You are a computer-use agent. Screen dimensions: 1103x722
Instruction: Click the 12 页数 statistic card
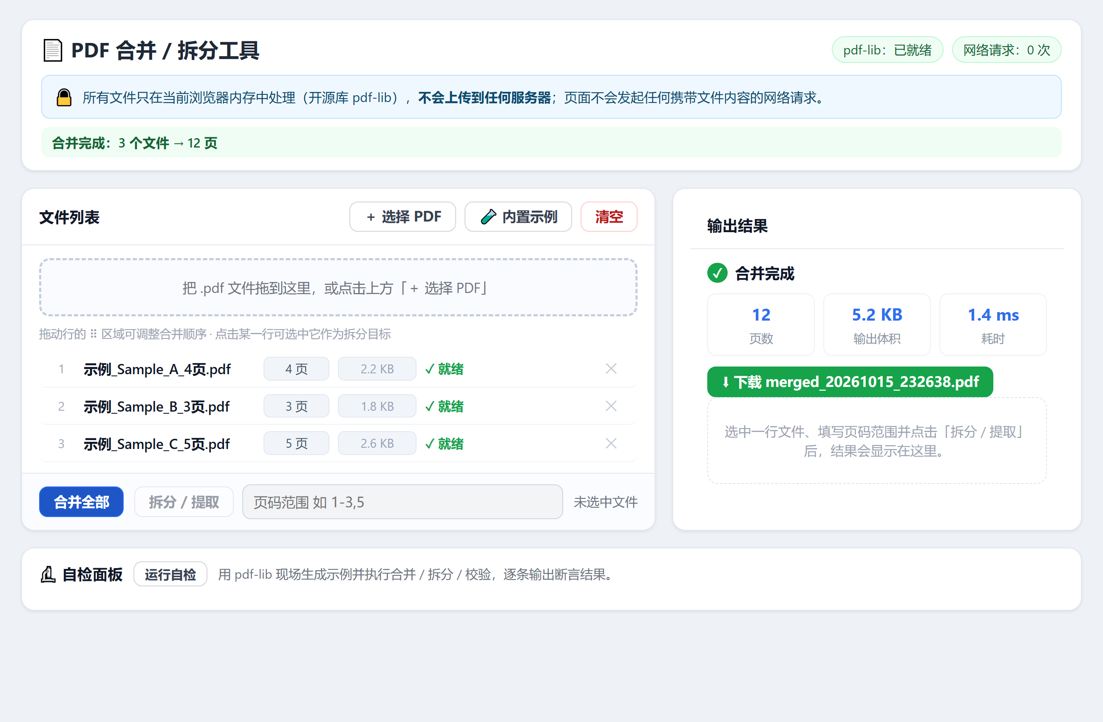click(x=760, y=324)
